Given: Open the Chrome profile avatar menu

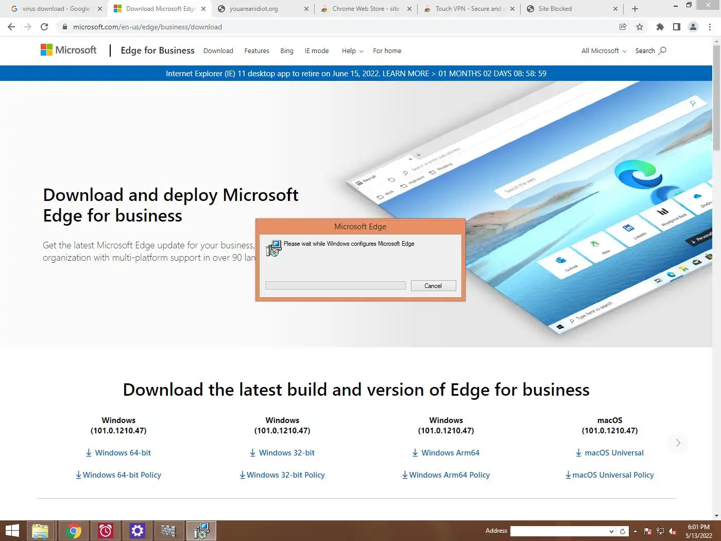Looking at the screenshot, I should pos(693,27).
